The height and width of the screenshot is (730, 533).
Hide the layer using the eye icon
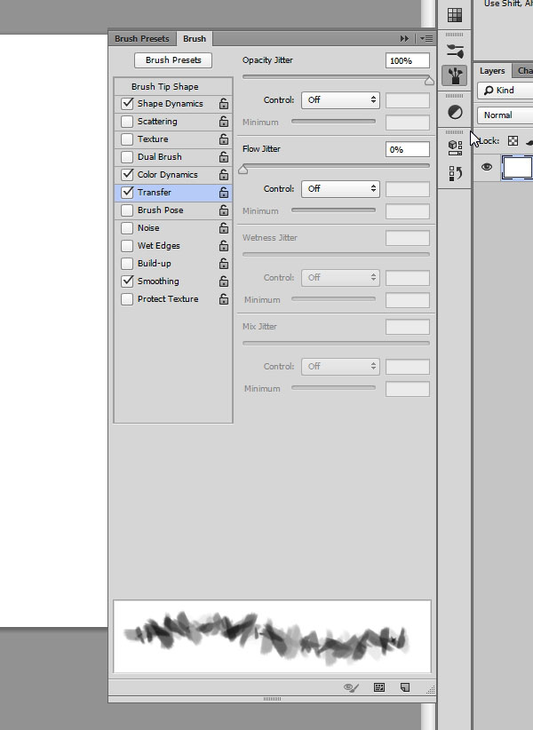click(487, 167)
